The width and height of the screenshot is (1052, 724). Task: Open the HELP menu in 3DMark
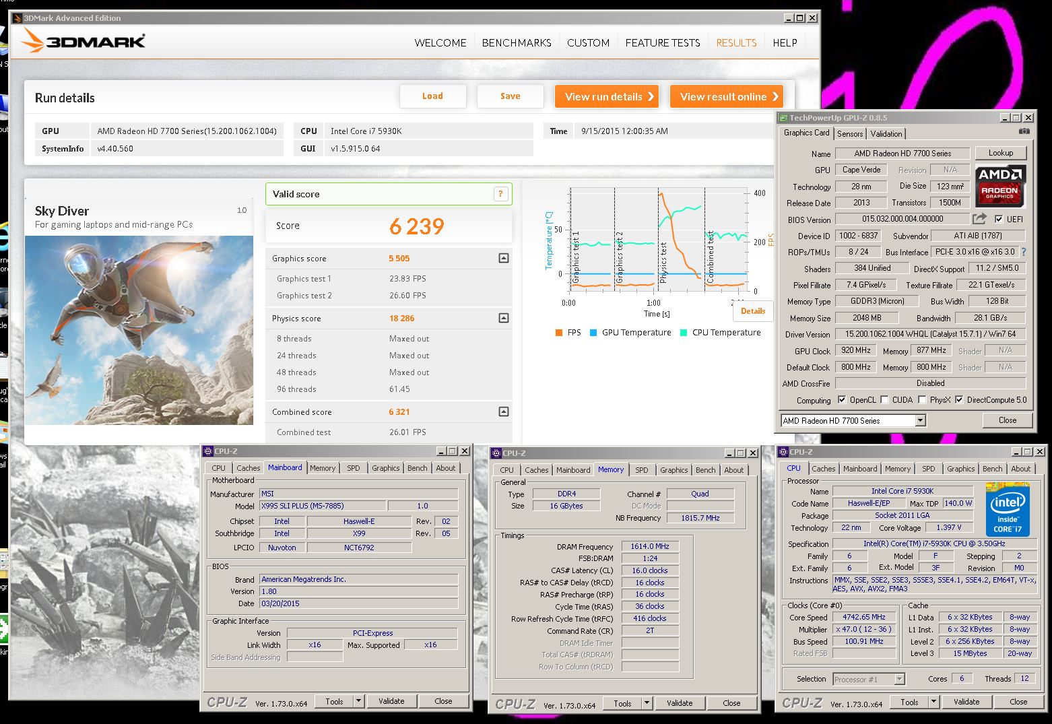coord(785,42)
